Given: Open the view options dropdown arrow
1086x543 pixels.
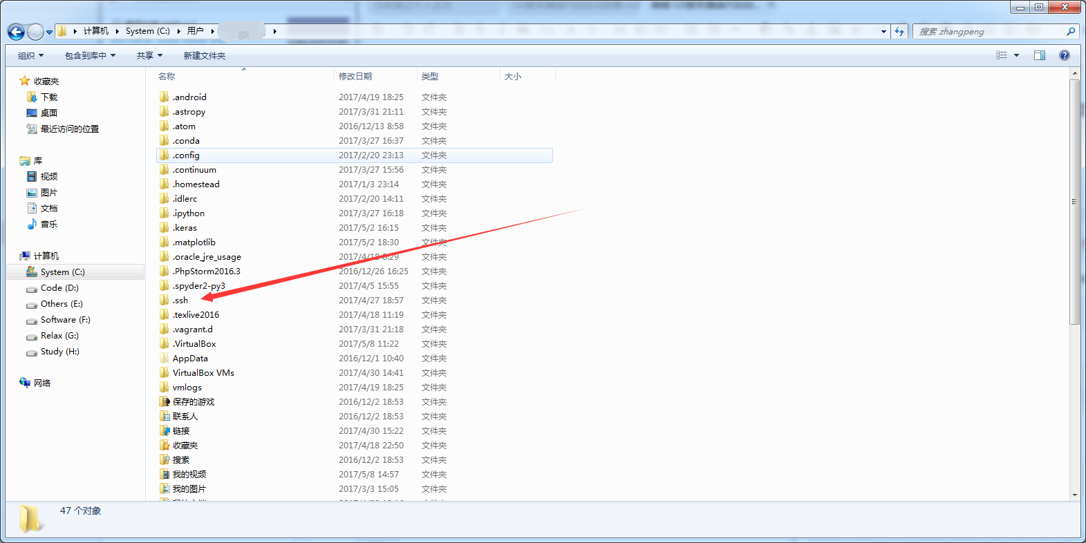Looking at the screenshot, I should click(x=1016, y=55).
